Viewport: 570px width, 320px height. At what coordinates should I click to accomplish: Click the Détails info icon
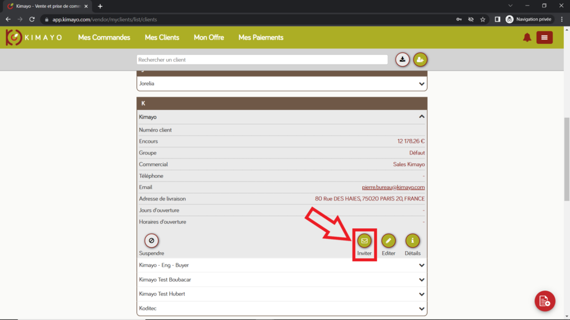(x=412, y=241)
